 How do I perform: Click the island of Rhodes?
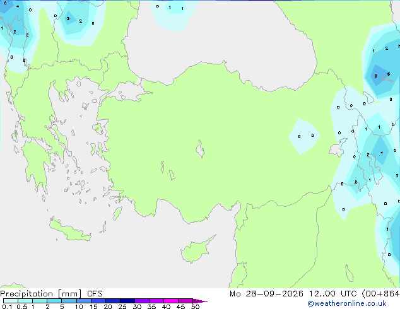(x=117, y=213)
